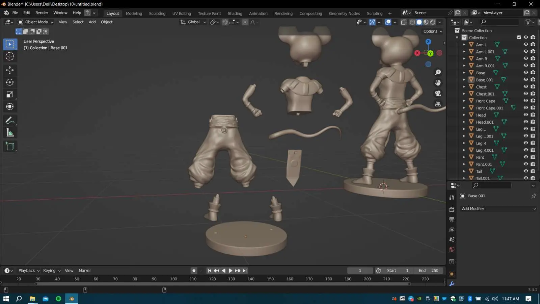Select the Rotate tool

pyautogui.click(x=10, y=82)
